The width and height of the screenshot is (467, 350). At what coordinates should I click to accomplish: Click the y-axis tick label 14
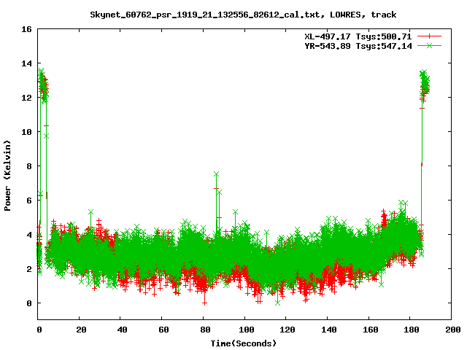pyautogui.click(x=26, y=63)
